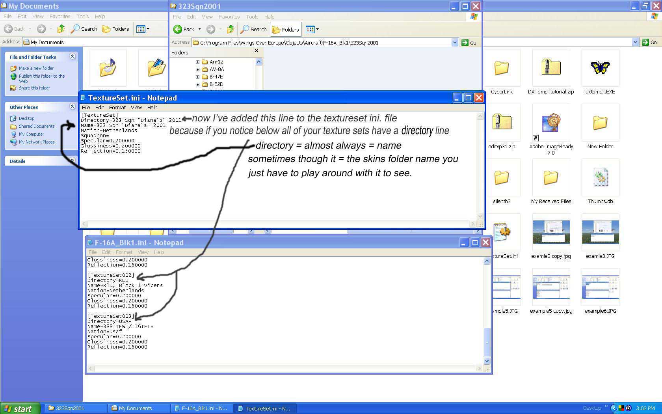Image resolution: width=662 pixels, height=414 pixels.
Task: Open My Computer link
Action: [32, 134]
